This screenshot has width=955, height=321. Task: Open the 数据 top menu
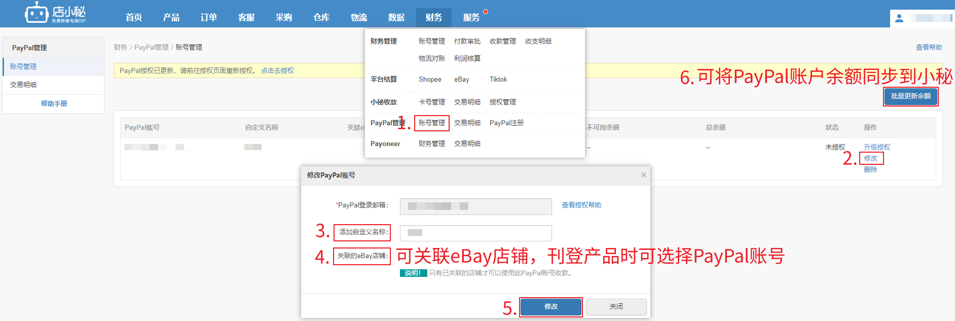tap(396, 17)
